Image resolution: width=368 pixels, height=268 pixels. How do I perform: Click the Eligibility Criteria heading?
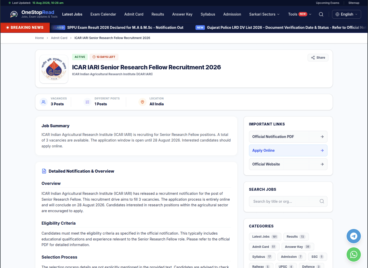point(59,223)
